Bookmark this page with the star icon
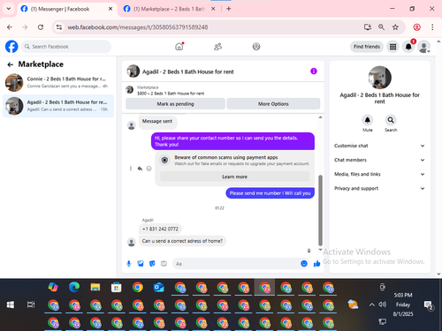442x331 pixels. click(x=395, y=27)
